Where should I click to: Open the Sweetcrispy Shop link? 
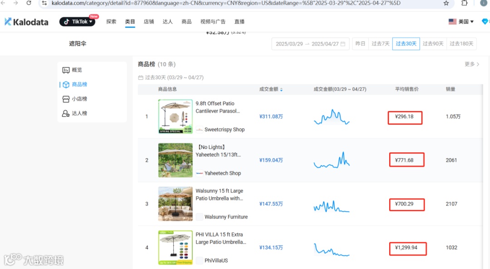(x=225, y=129)
